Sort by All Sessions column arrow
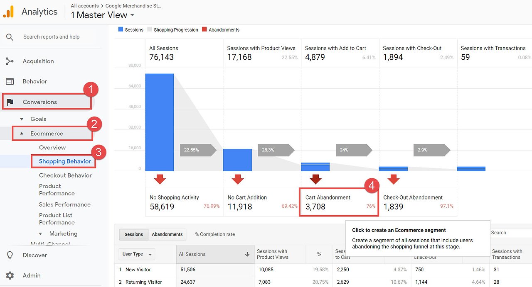The image size is (532, 287). 247,254
